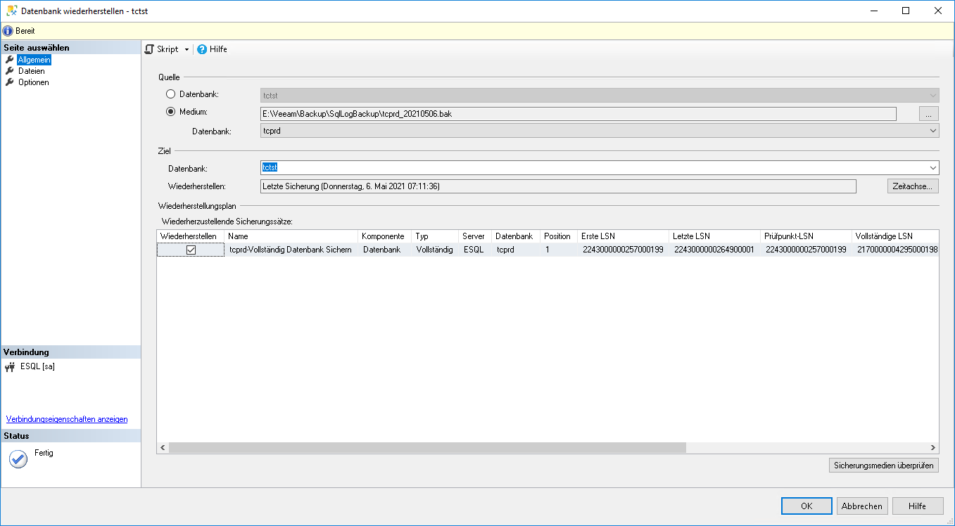Select the Optionen page wrench icon

tap(10, 82)
